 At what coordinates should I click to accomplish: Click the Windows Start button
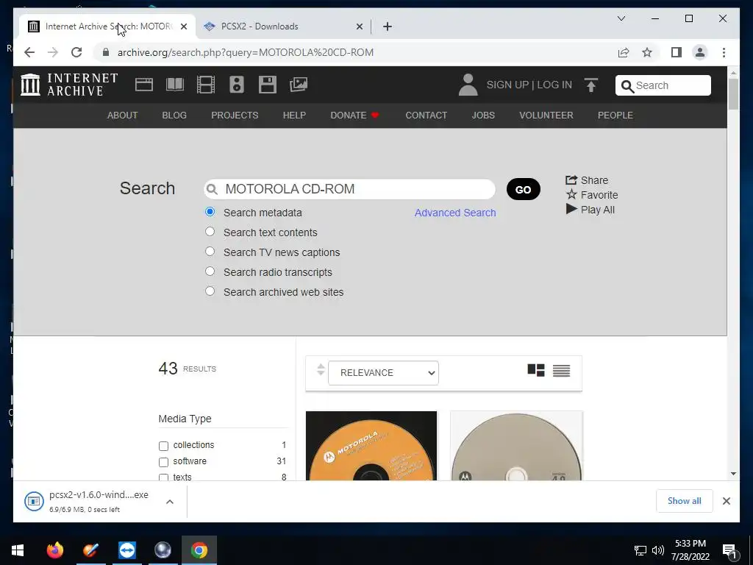[x=18, y=550]
